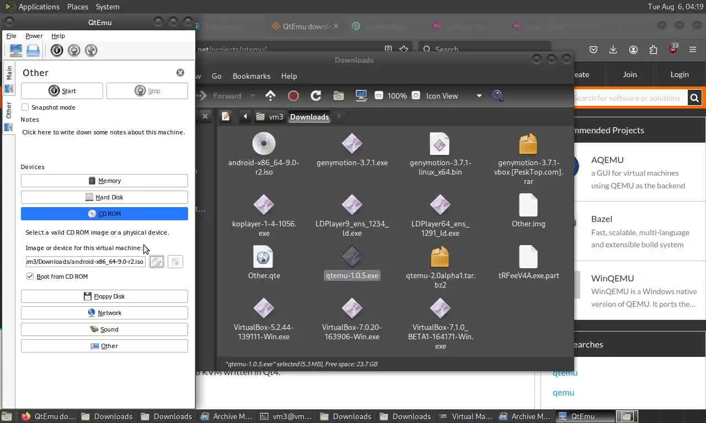Click the restart machine icon in QtEmu toolbar

click(91, 51)
